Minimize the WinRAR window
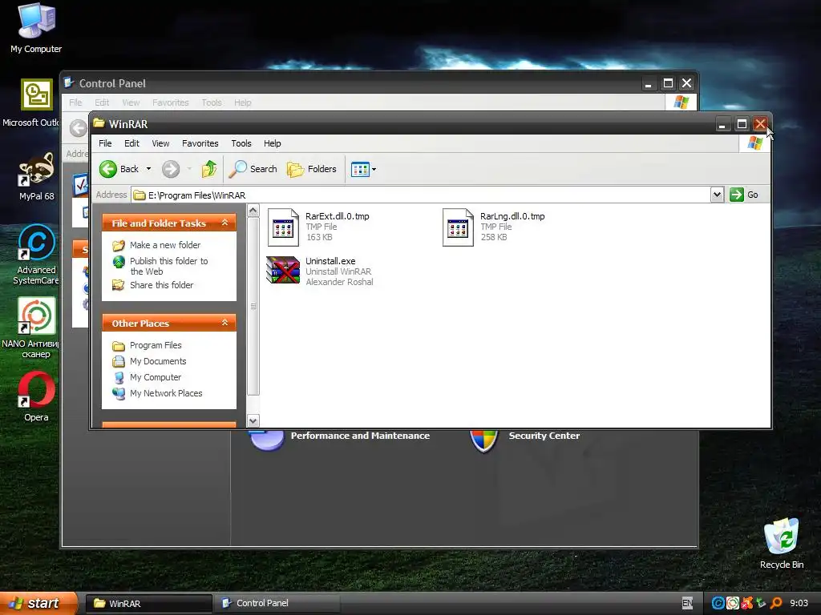This screenshot has width=821, height=615. tap(722, 124)
